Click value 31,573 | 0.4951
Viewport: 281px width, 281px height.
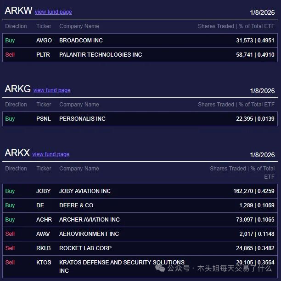pos(255,41)
